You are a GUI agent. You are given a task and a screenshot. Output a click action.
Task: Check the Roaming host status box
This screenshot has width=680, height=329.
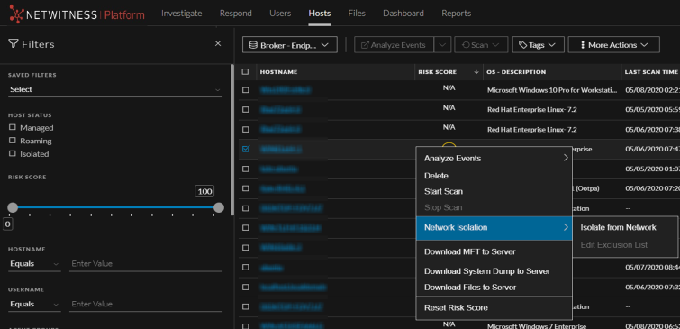click(12, 141)
